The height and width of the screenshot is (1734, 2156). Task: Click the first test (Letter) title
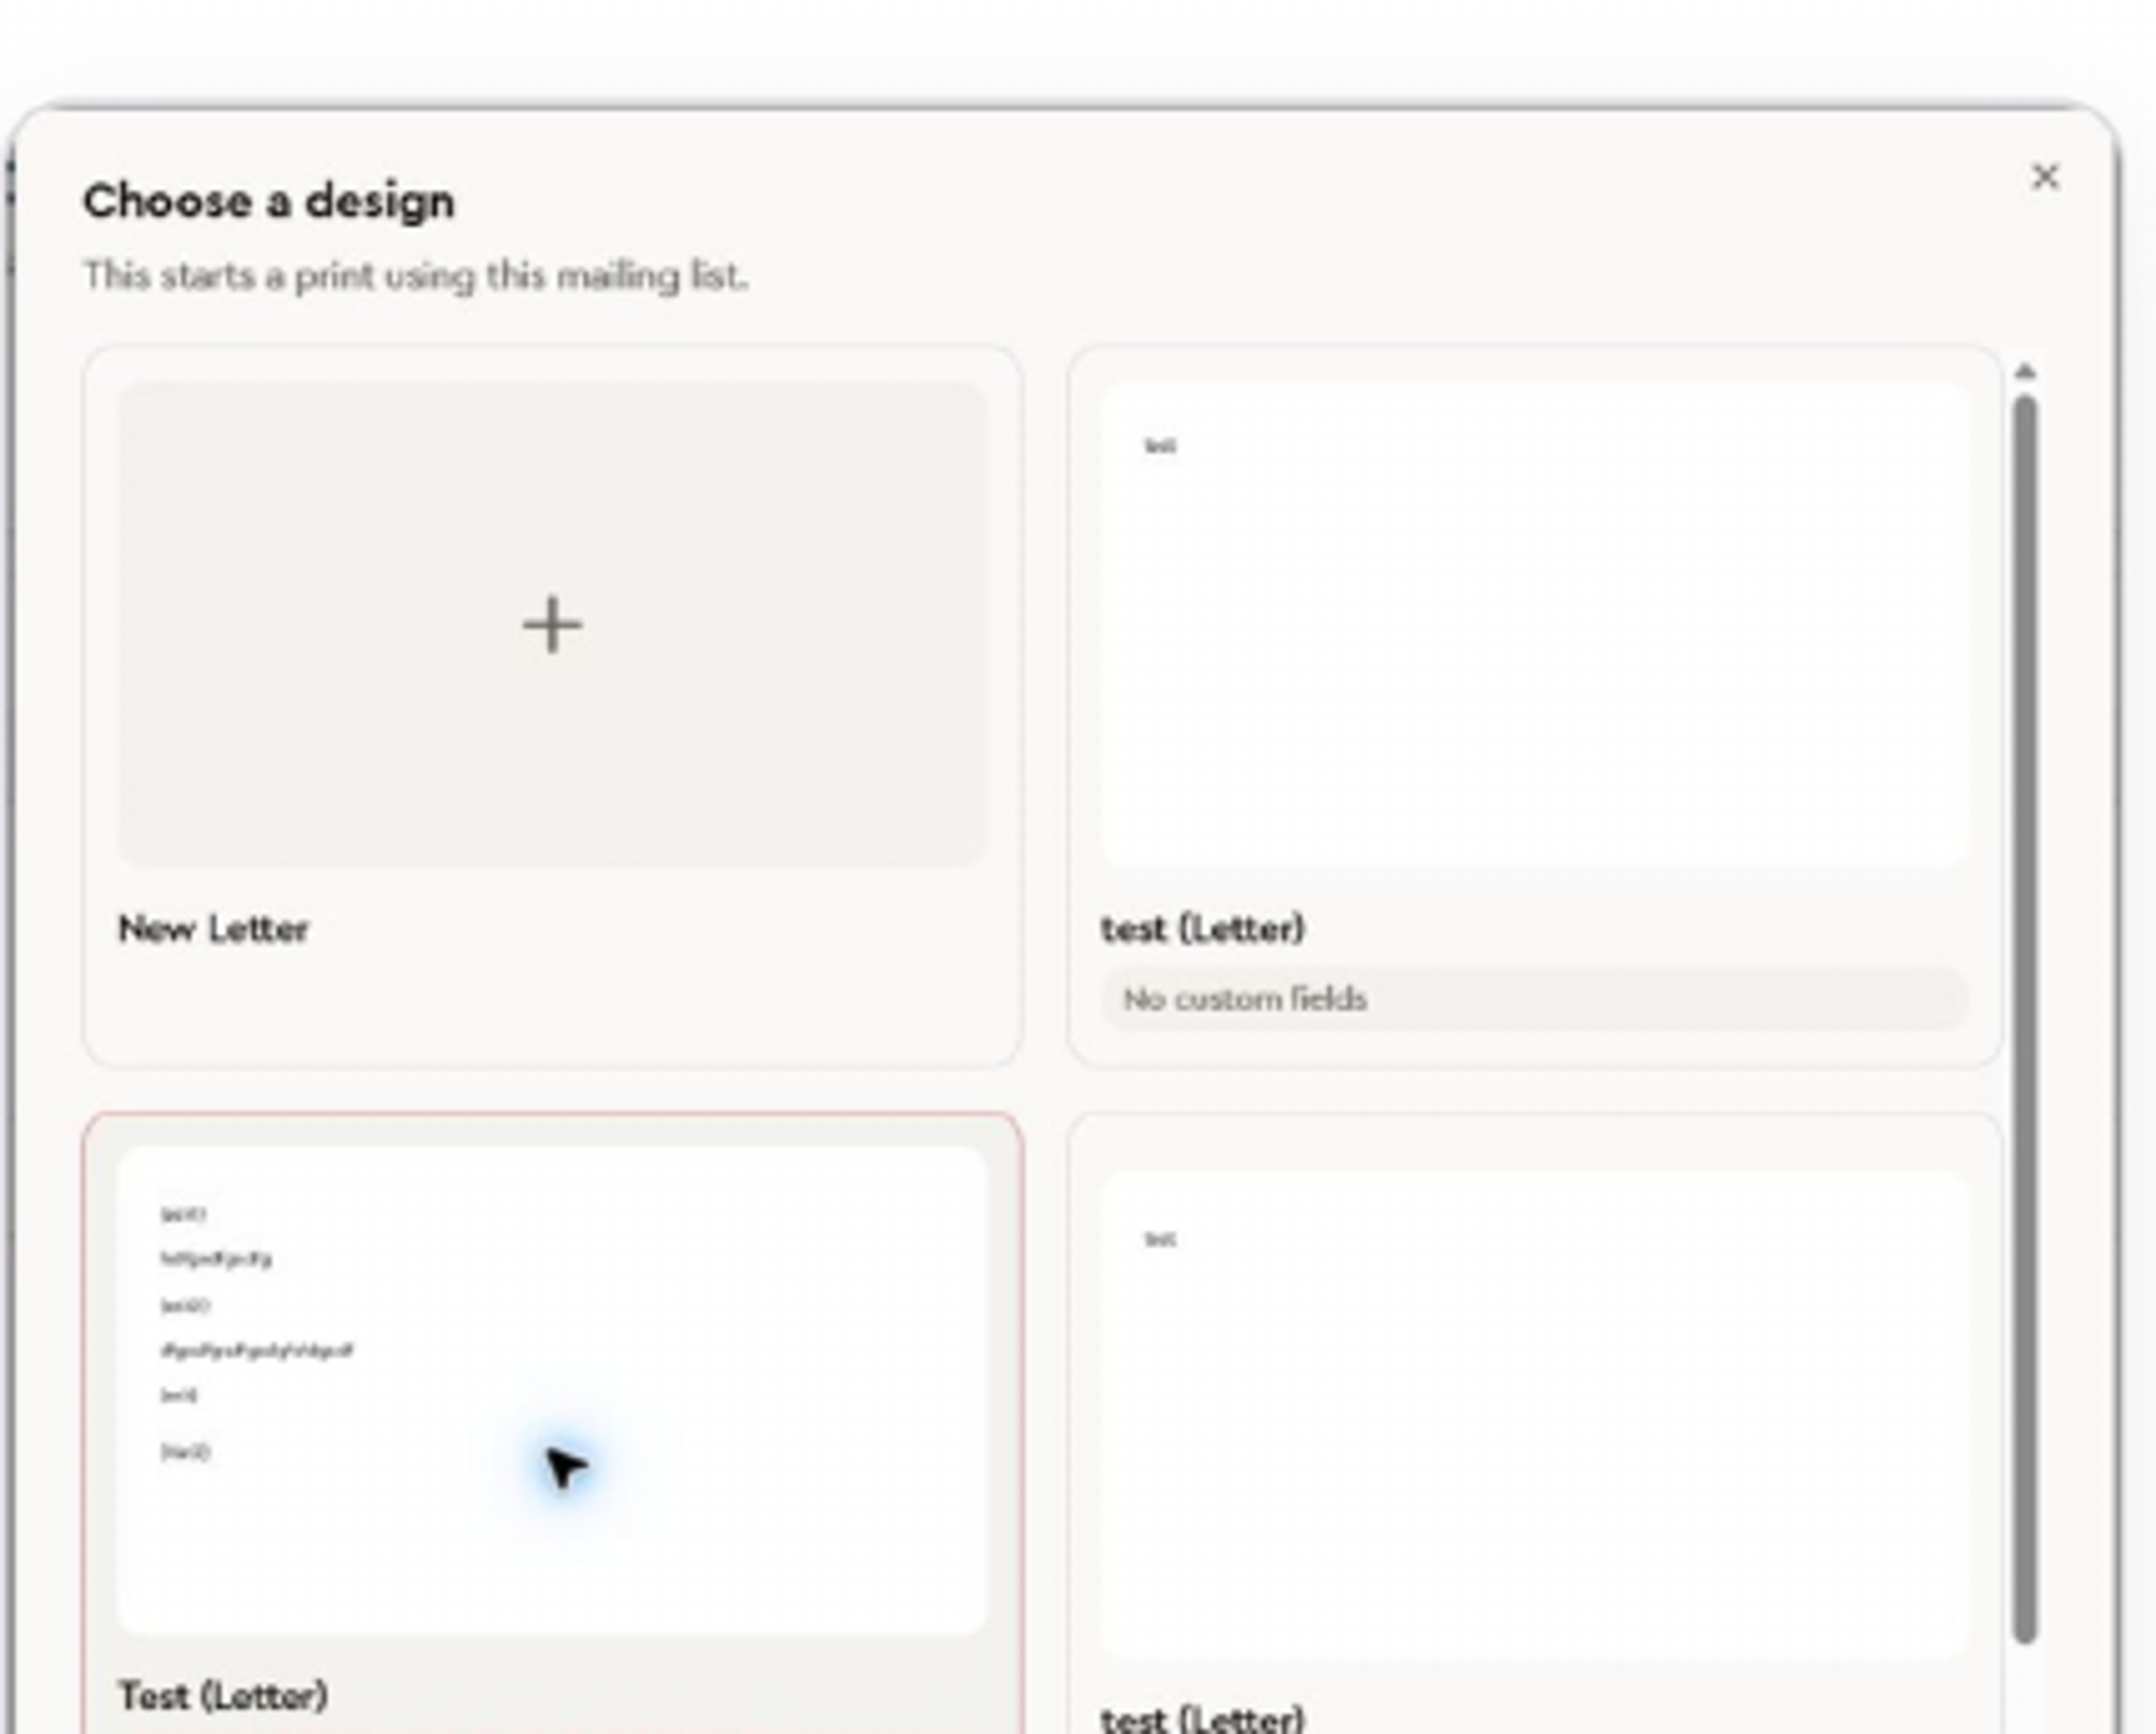click(1203, 929)
